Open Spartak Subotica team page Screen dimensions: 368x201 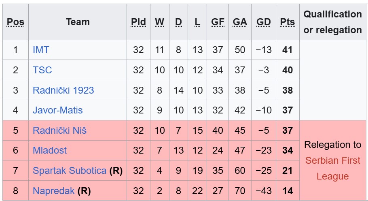70,170
